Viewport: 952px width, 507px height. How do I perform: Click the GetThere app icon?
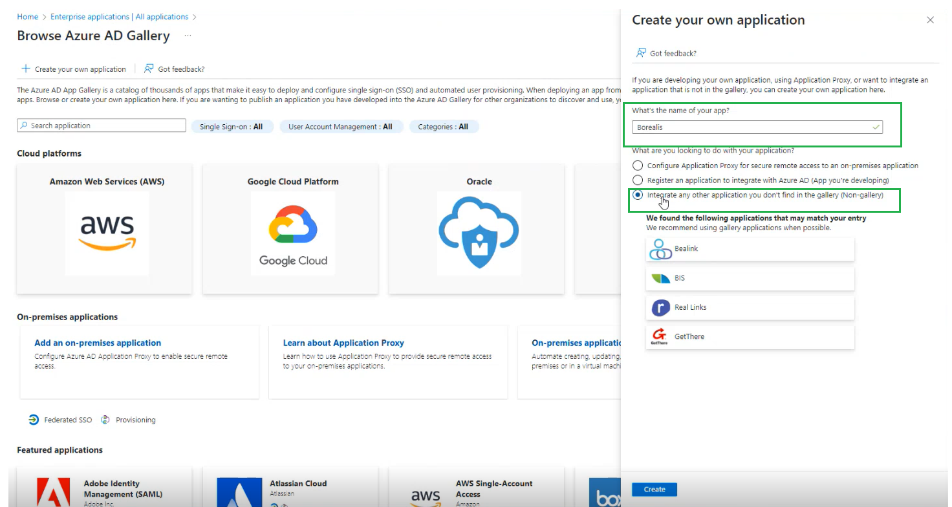tap(660, 337)
